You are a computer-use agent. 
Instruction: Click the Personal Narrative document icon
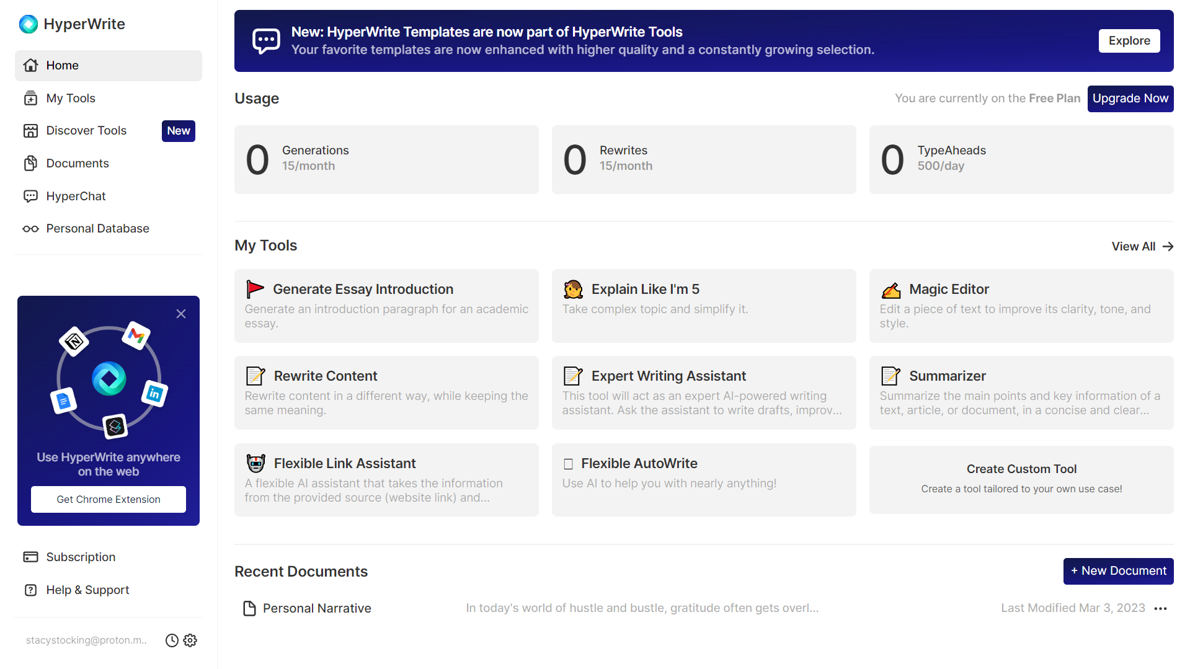tap(249, 608)
